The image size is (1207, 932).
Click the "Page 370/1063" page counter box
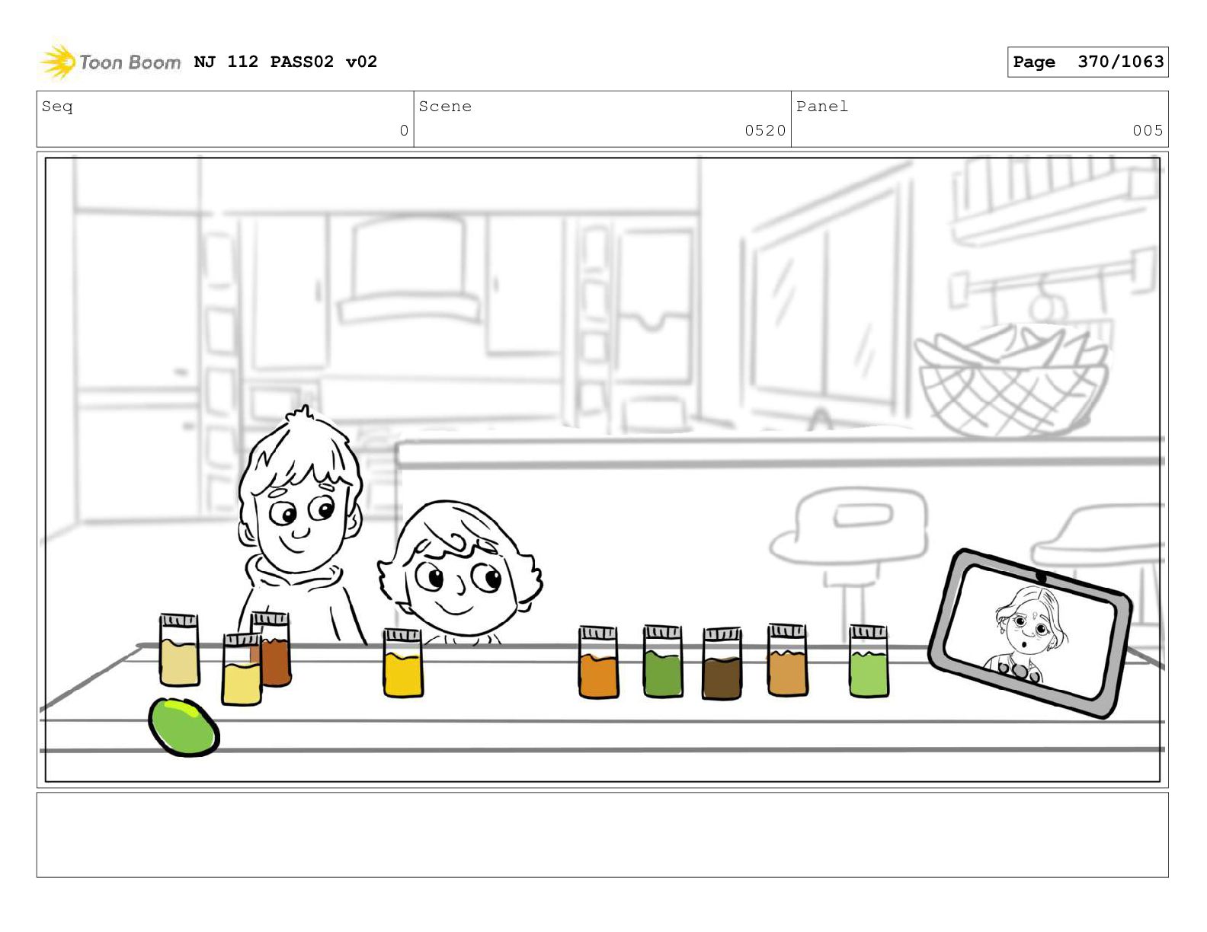pos(1087,62)
